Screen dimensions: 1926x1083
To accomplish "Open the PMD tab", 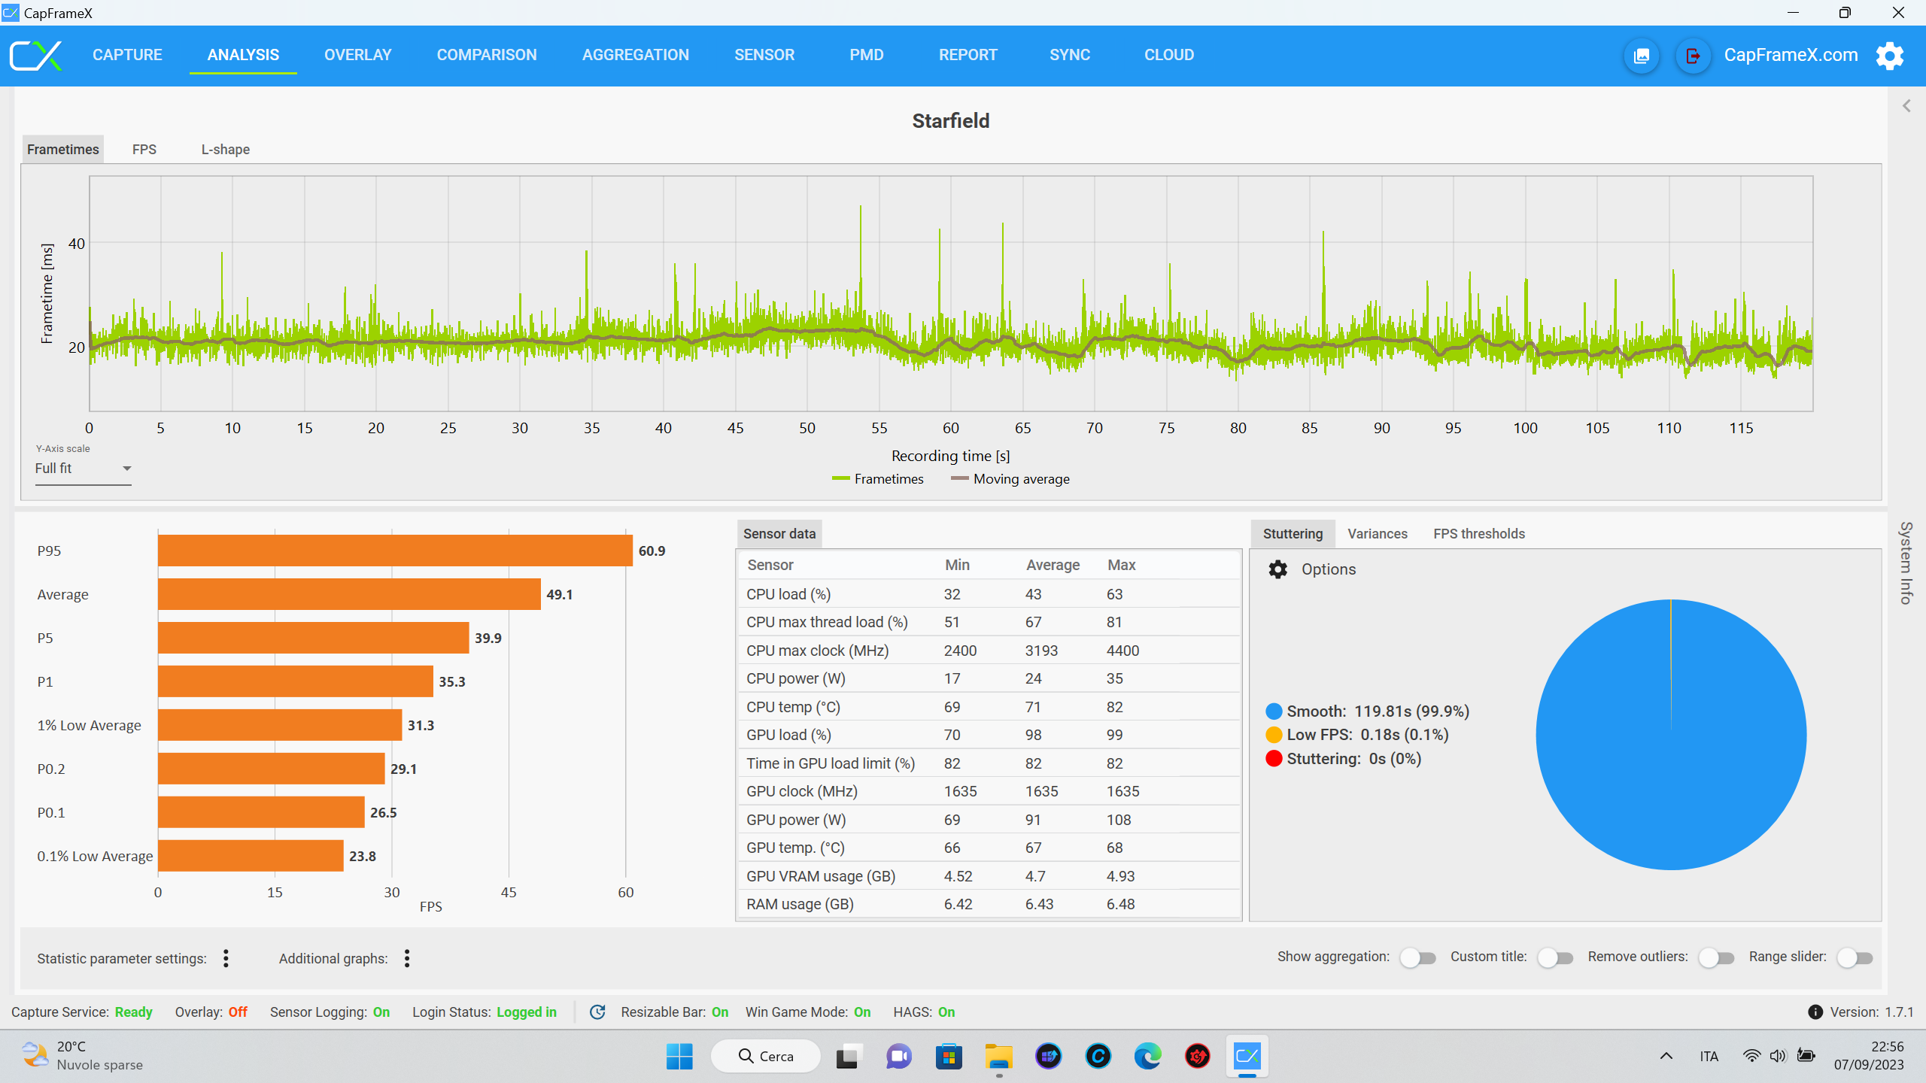I will coord(867,55).
